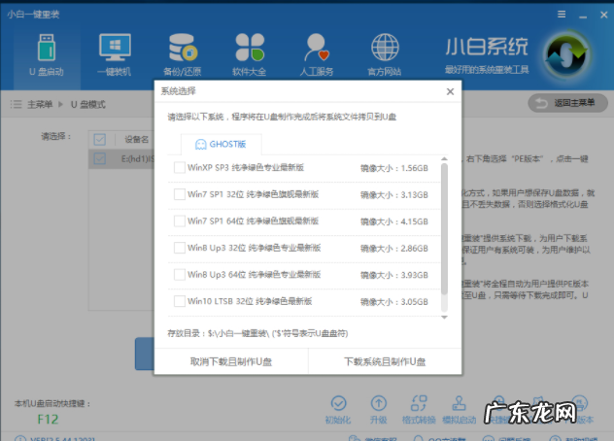The image size is (614, 441).
Task: Click the 镜像大小：3.05GB text
Action: point(394,302)
